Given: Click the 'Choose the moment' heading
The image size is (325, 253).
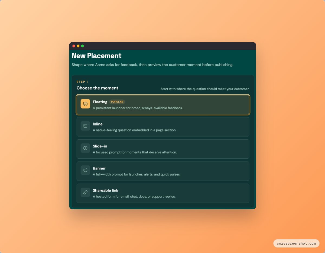Looking at the screenshot, I should tap(97, 88).
